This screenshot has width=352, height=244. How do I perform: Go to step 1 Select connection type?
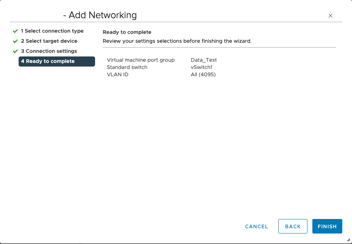52,31
